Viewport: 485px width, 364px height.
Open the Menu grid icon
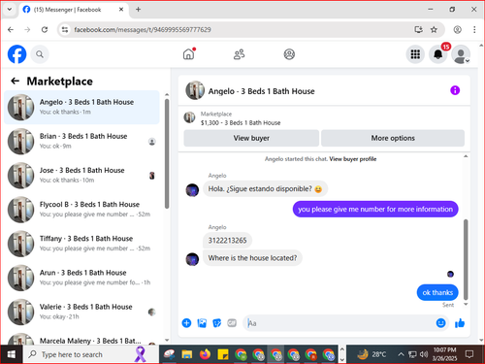415,54
